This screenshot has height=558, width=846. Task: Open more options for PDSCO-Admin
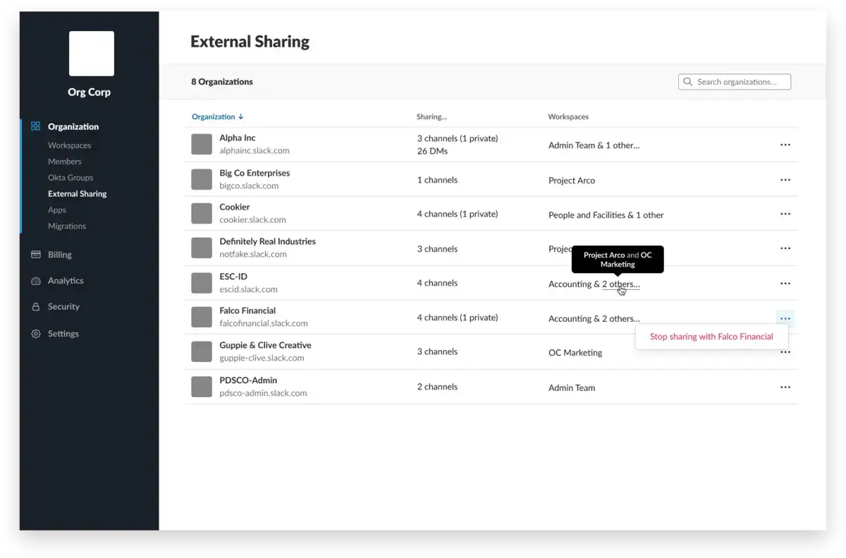(785, 387)
